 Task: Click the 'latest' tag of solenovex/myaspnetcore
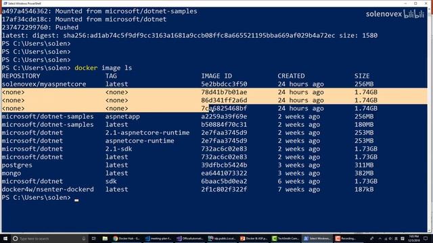(x=116, y=84)
